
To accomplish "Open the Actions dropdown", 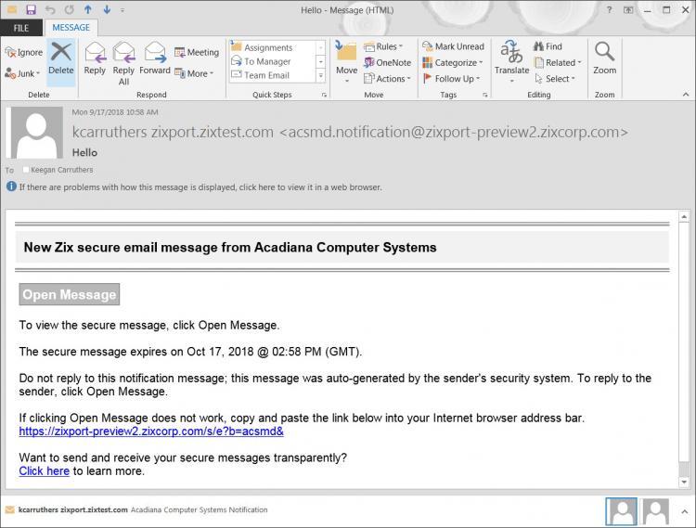I will click(x=387, y=79).
